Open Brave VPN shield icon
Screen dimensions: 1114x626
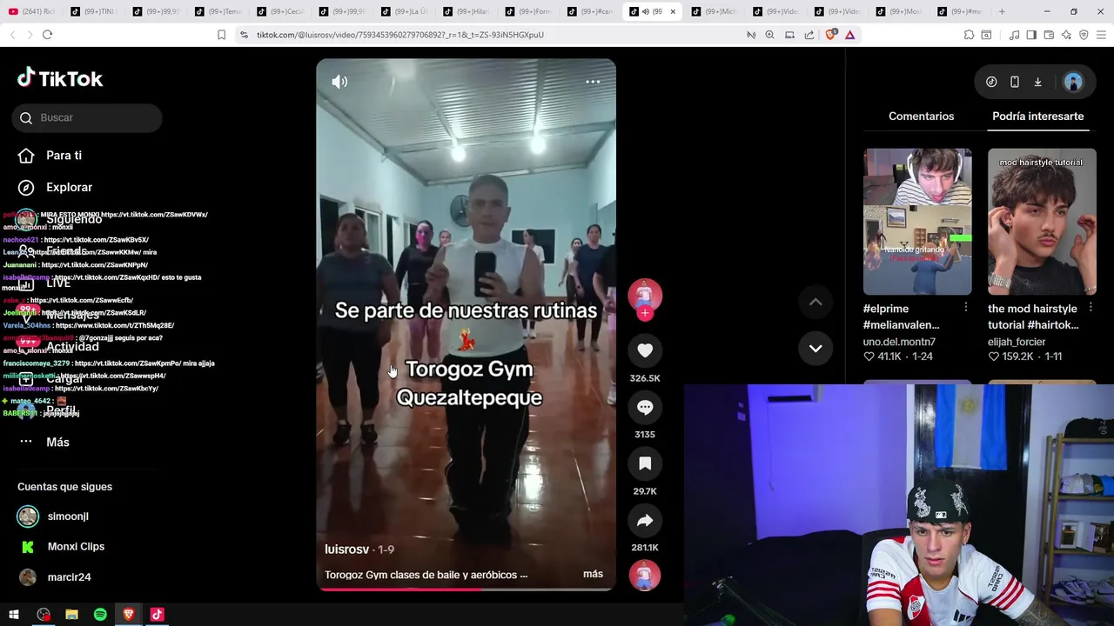pyautogui.click(x=1084, y=35)
